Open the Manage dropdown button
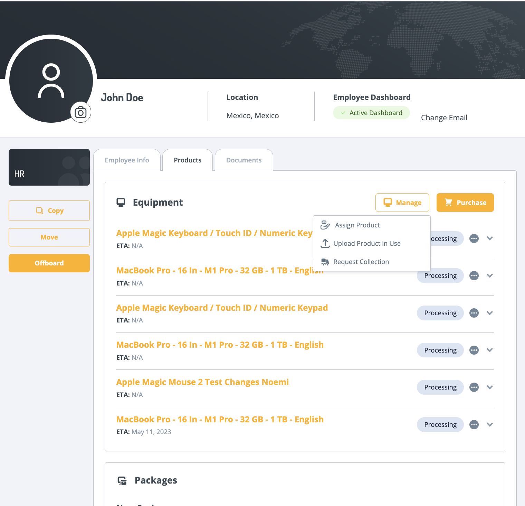Screen dimensions: 525x506 (x=402, y=203)
